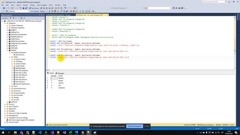Select the SQL Server Agent node
The width and height of the screenshot is (240, 135).
[x=21, y=120]
